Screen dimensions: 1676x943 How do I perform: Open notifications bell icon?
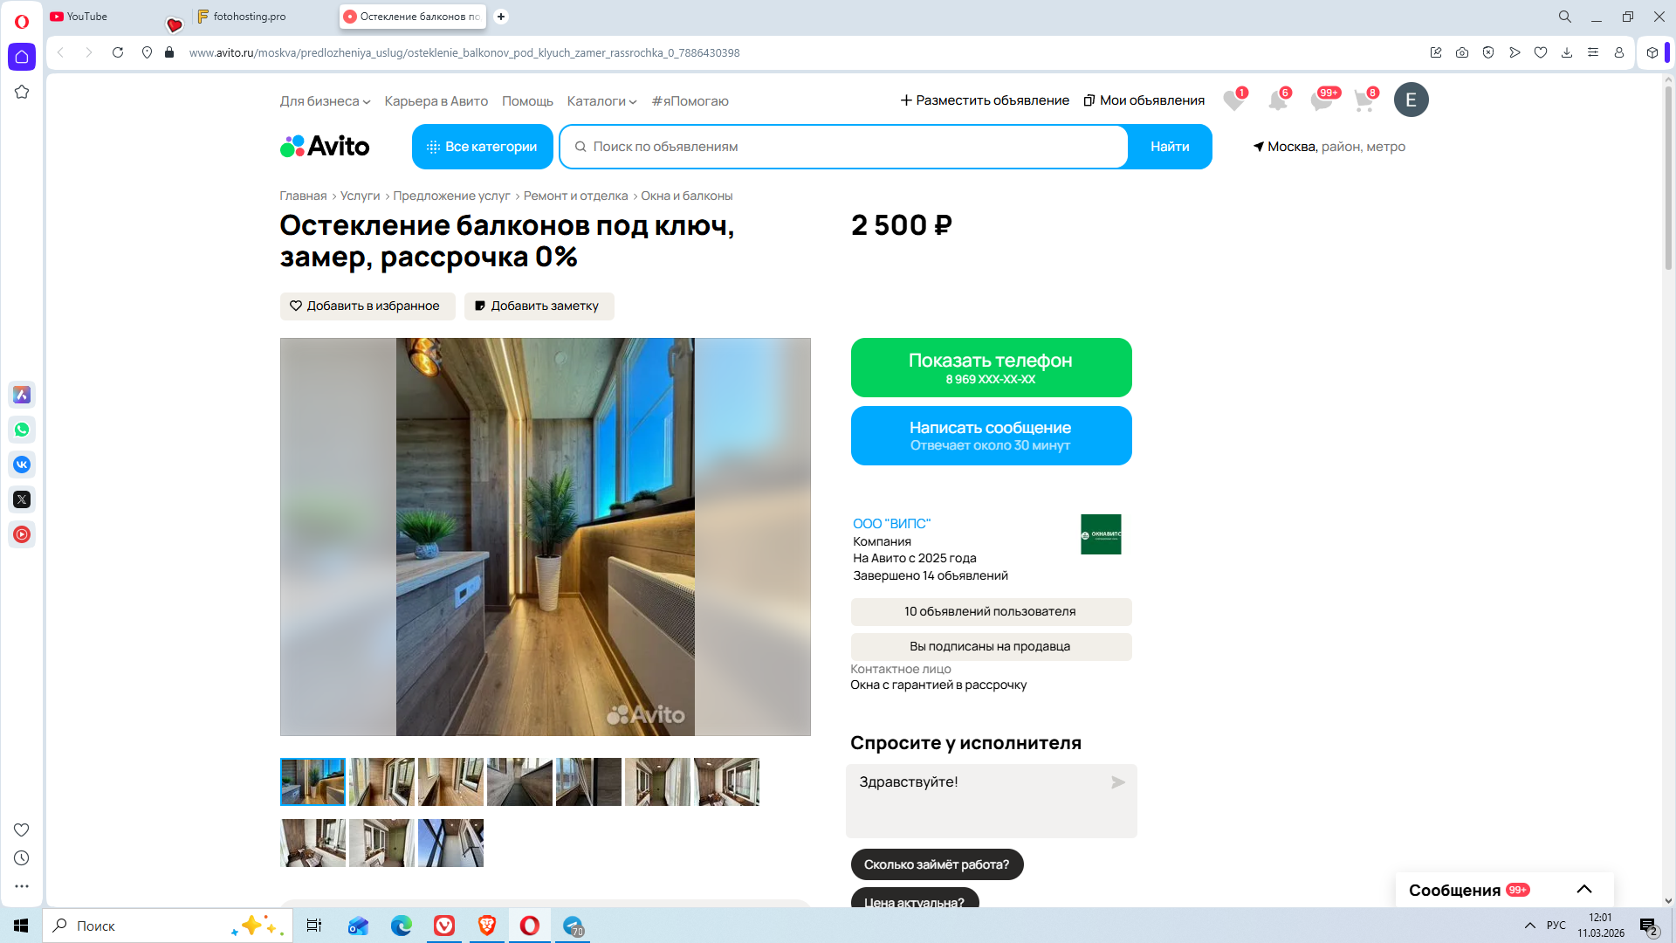click(x=1277, y=100)
